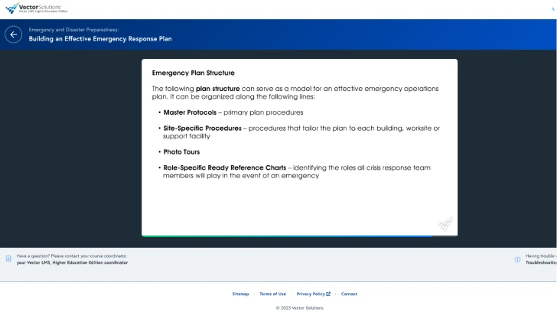557x312 pixels.
Task: Click the slide progress bar under the content
Action: point(299,236)
